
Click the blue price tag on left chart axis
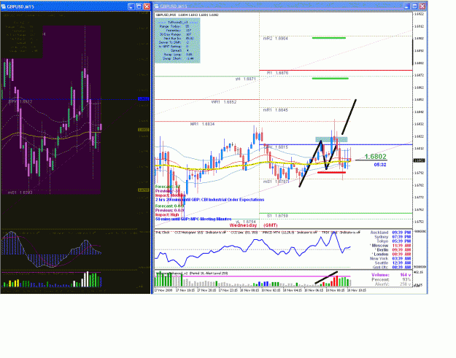click(144, 99)
